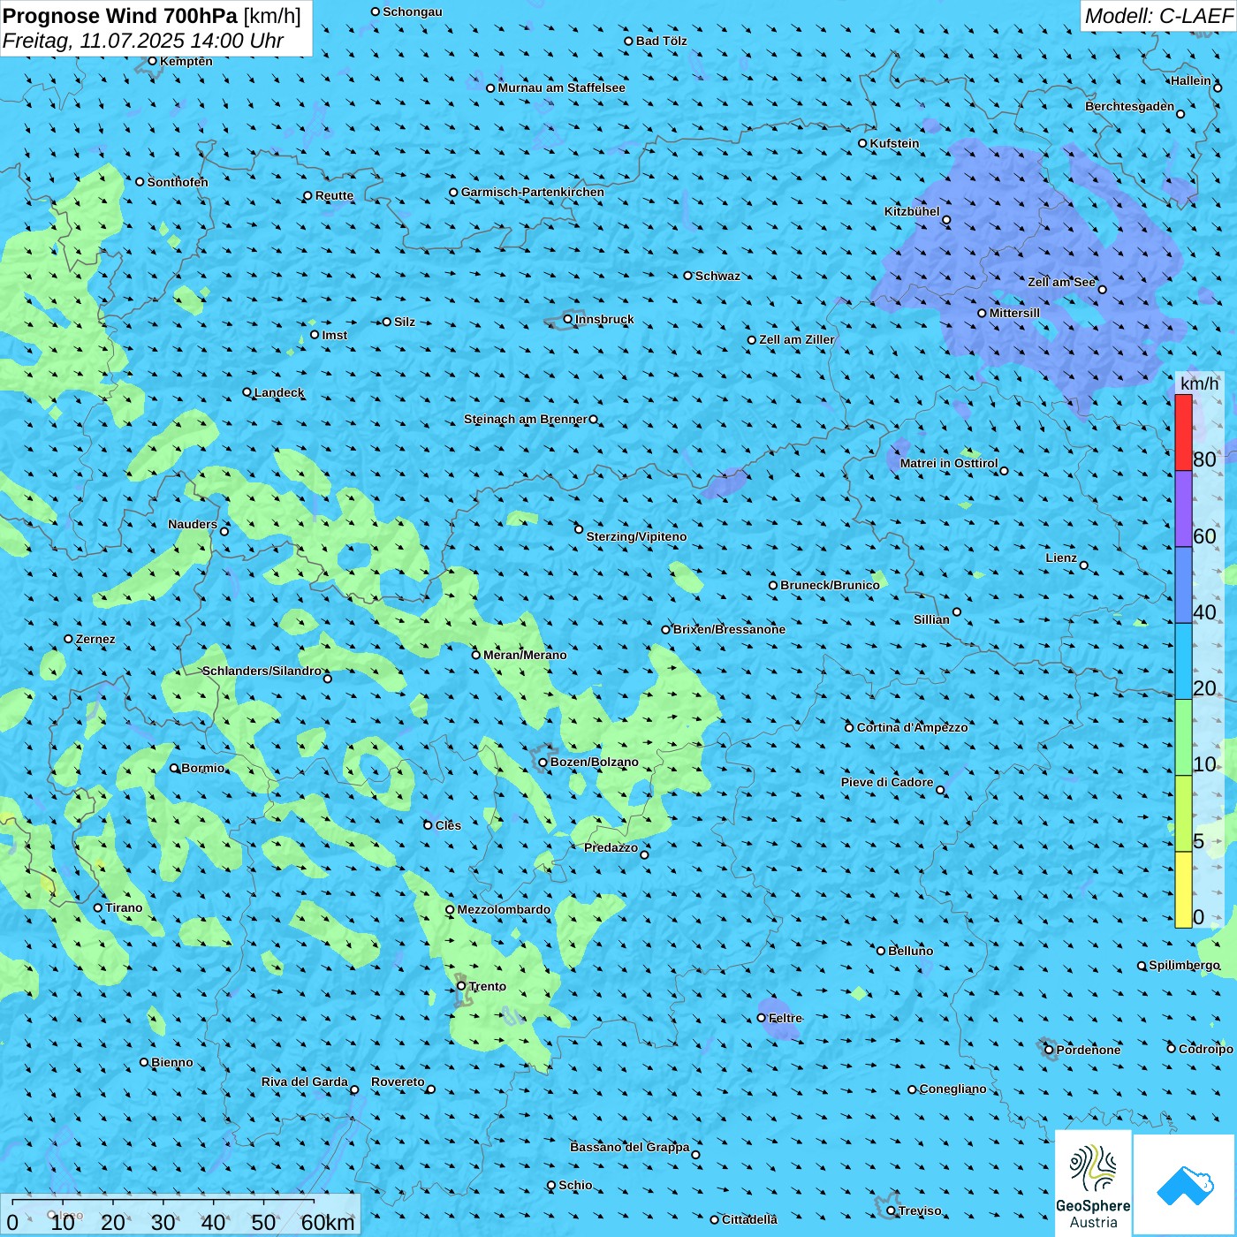This screenshot has height=1237, width=1237.
Task: Select the yellow 0–5 km/h legend color
Action: click(1183, 890)
